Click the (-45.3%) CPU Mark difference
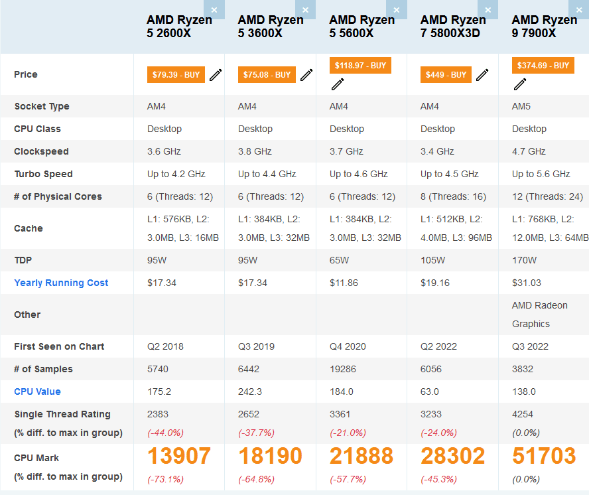 [438, 480]
